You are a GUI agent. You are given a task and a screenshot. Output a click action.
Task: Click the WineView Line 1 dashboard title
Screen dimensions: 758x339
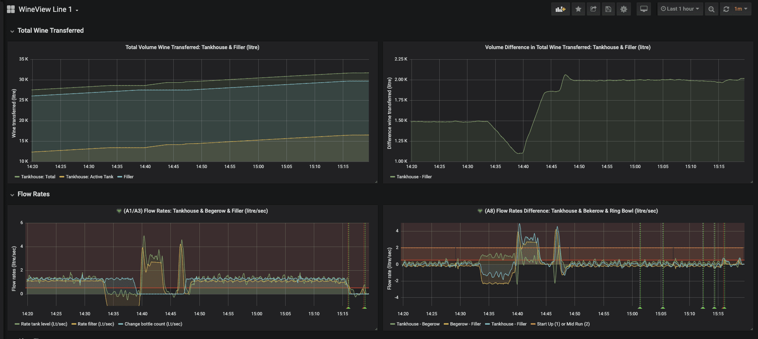tap(45, 9)
